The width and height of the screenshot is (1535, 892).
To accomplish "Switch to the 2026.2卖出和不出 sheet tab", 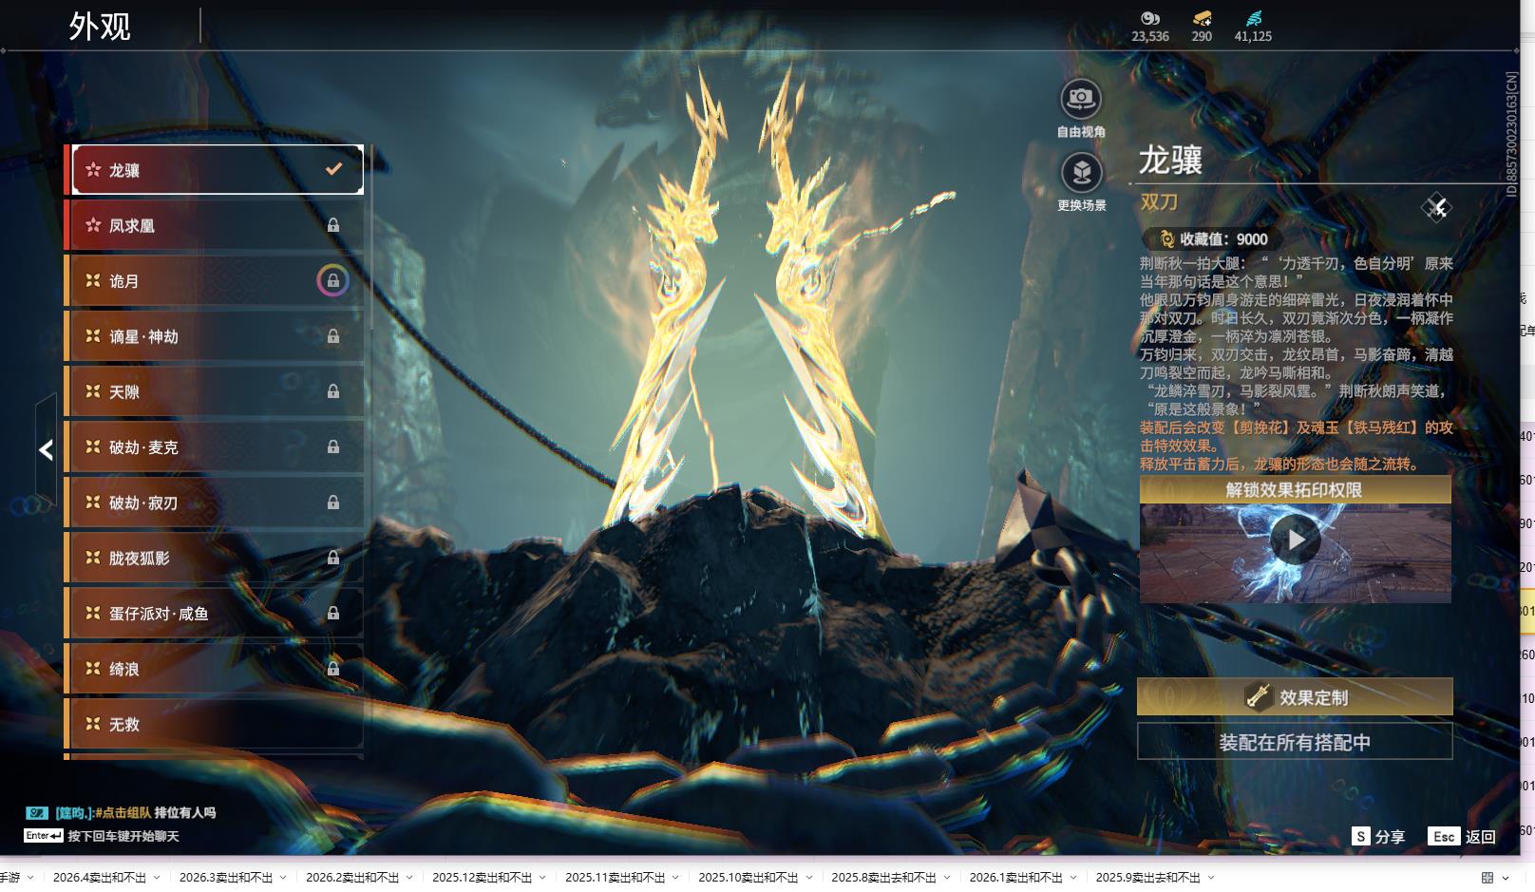I will (351, 878).
